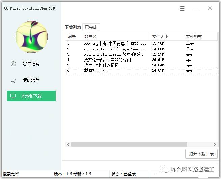
Task: Click the 打开下载目录 button
Action: (x=201, y=154)
